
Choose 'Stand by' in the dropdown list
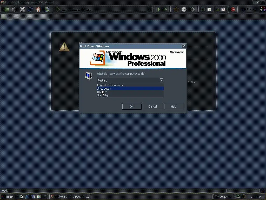[130, 95]
